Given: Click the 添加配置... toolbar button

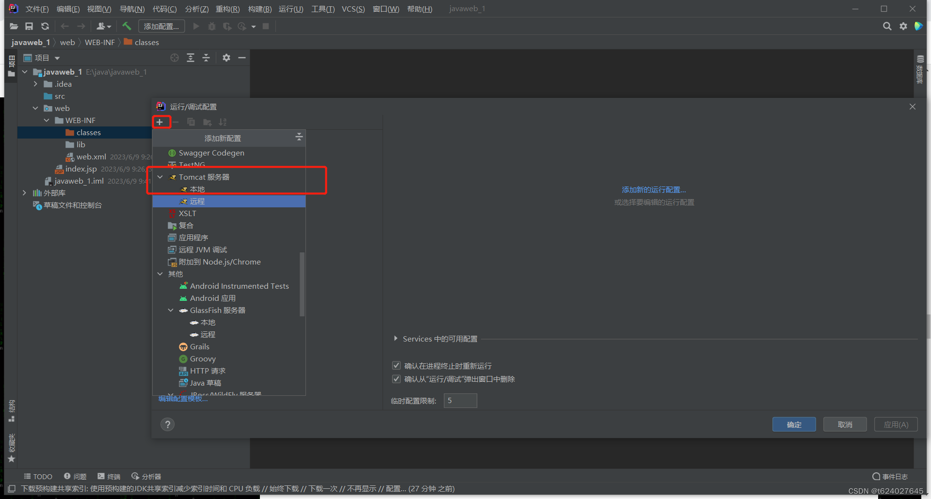Looking at the screenshot, I should click(x=161, y=26).
